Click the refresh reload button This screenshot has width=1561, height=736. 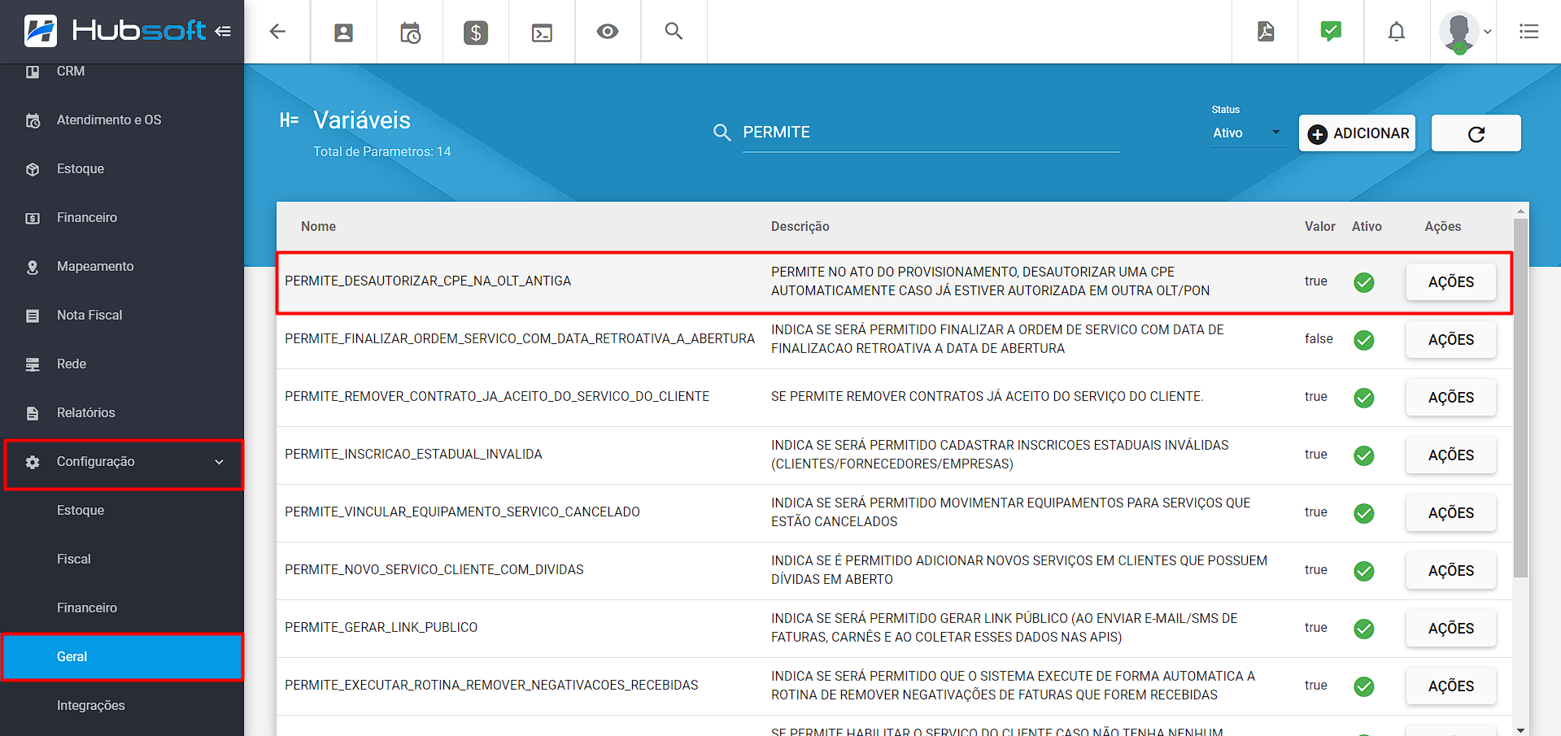tap(1476, 133)
